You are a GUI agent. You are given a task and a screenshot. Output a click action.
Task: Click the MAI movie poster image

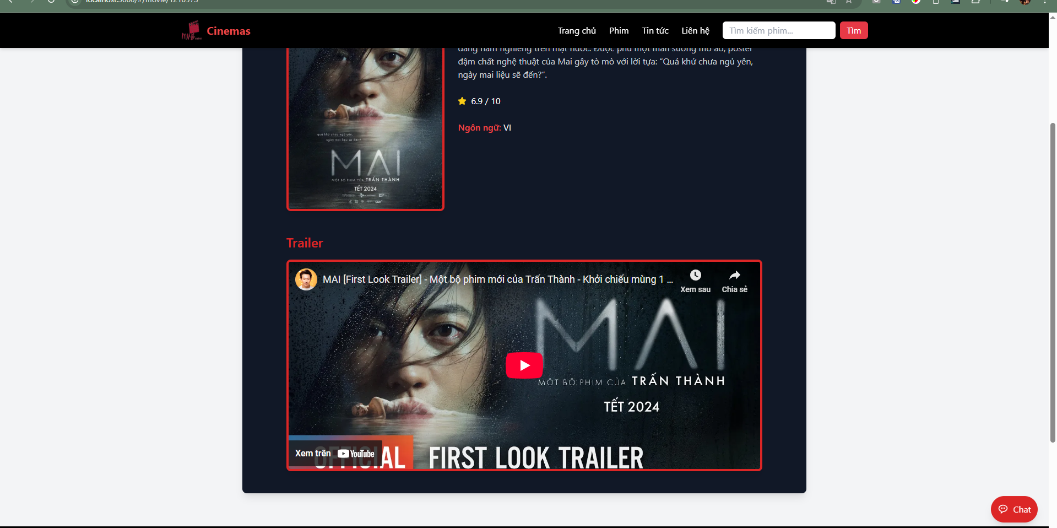point(365,128)
